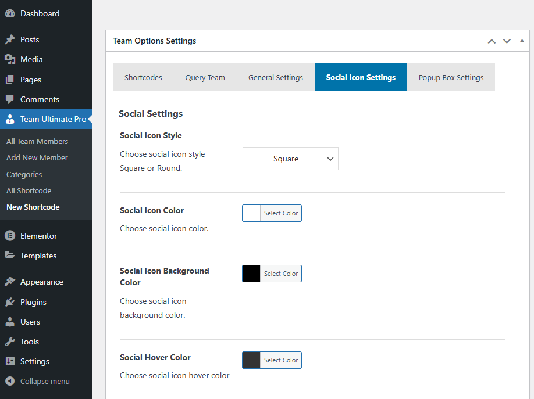This screenshot has height=399, width=534.
Task: Click Select Color for Social Icon Color
Action: pos(281,213)
